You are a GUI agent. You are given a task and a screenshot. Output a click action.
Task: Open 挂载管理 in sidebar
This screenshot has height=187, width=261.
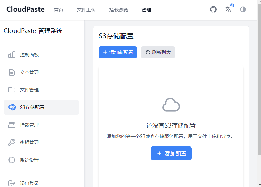click(x=41, y=125)
